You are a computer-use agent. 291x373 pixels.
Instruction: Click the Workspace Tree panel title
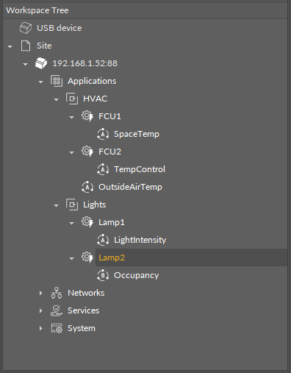[37, 10]
